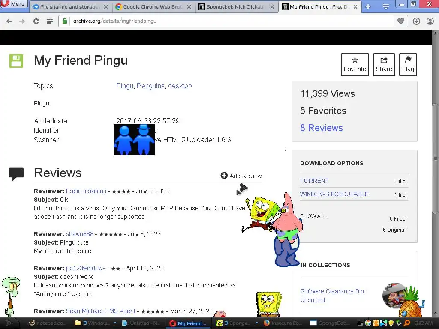Click the standing SpongeBob character at bottom
Screen dimensions: 439x329
point(269,305)
